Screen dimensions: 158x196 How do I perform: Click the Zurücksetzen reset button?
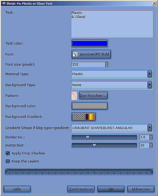tap(81, 189)
